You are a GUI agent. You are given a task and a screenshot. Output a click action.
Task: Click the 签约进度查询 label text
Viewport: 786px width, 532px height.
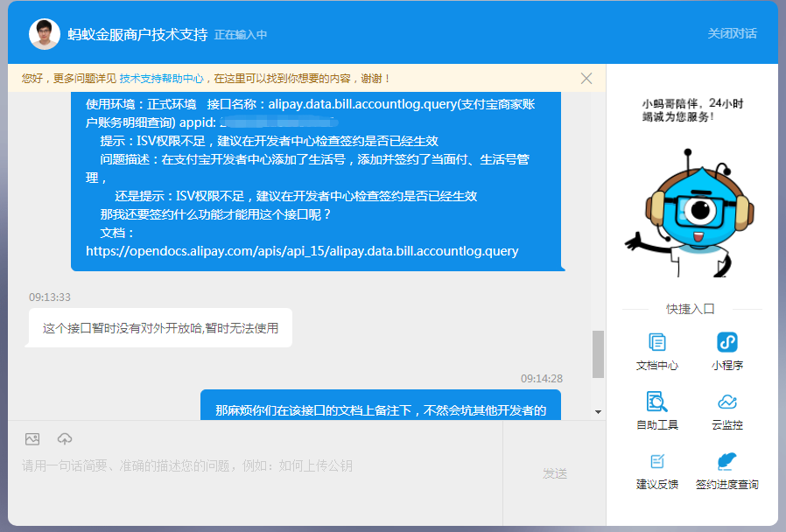(726, 485)
